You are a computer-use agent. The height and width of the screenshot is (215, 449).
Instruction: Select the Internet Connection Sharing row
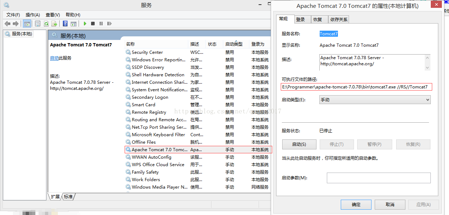198,82
